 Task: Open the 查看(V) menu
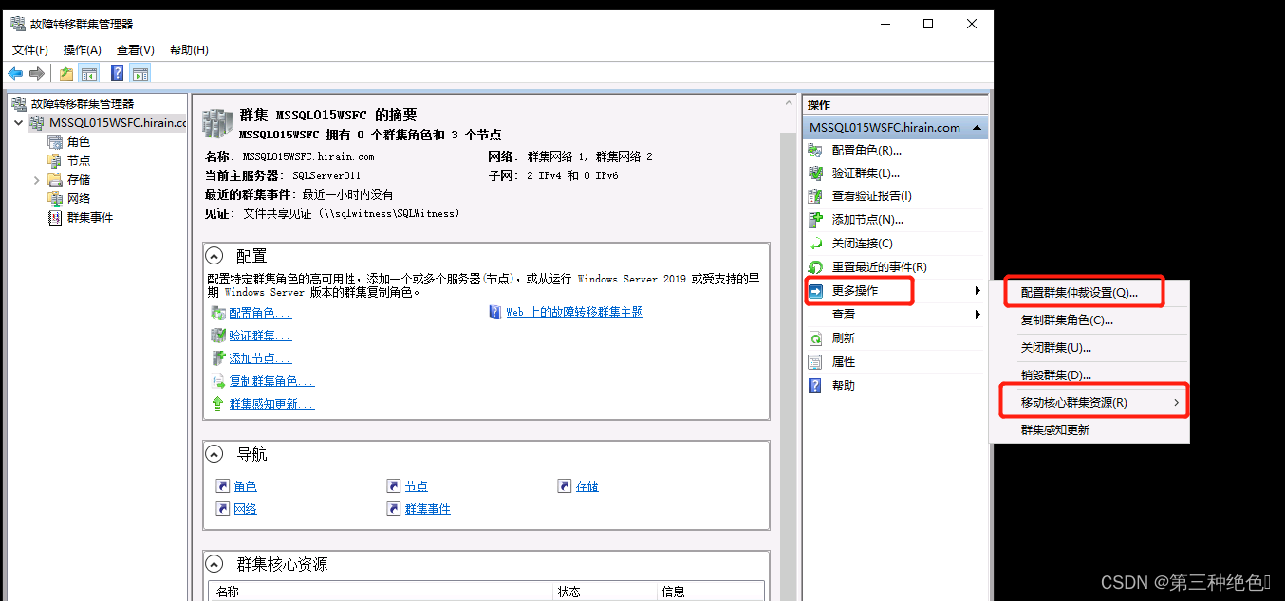tap(136, 49)
